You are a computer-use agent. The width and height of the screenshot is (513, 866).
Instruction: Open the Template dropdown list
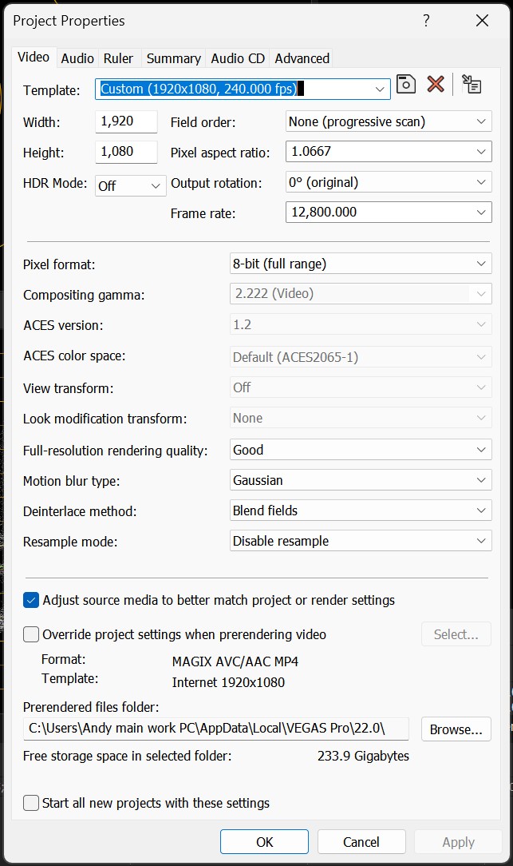(380, 89)
